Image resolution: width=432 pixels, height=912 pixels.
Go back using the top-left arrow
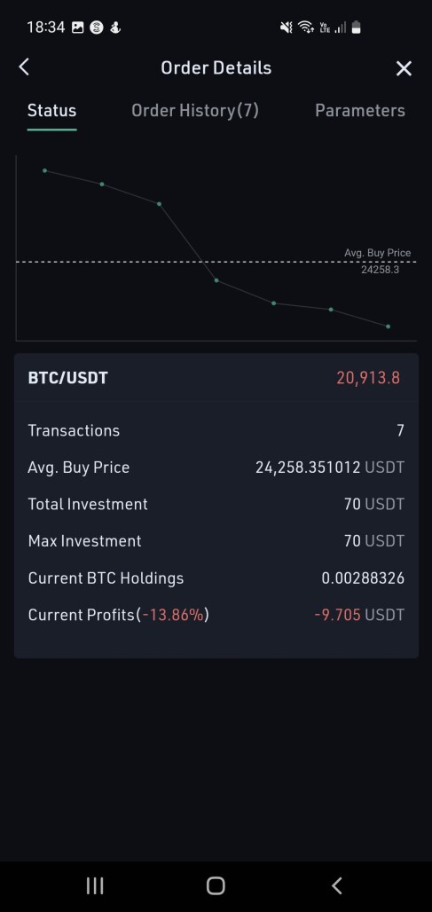[x=24, y=67]
